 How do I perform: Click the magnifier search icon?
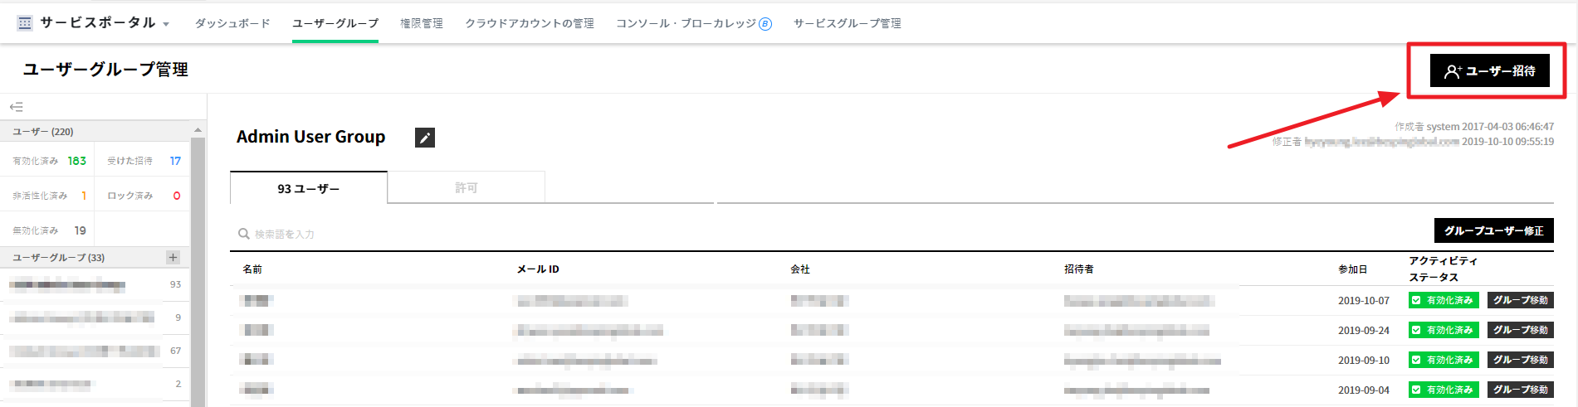[x=244, y=234]
